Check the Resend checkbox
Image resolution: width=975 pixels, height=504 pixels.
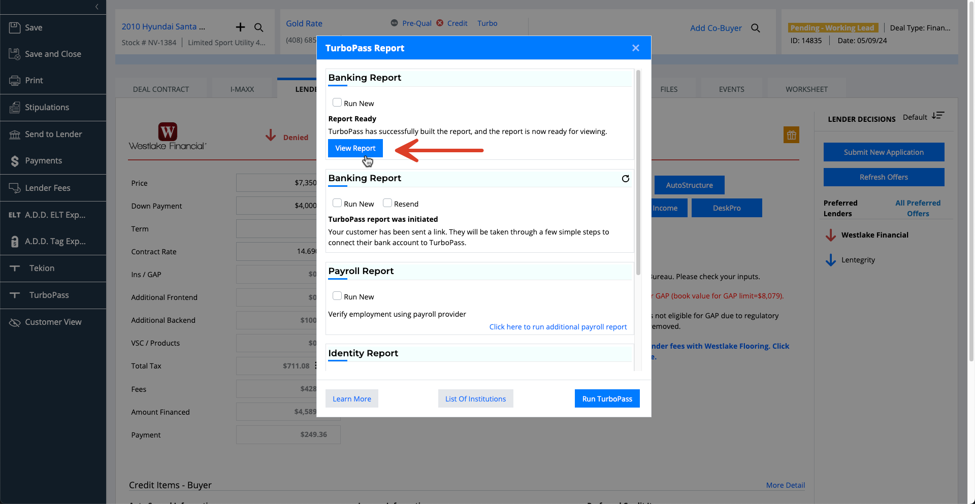[387, 203]
